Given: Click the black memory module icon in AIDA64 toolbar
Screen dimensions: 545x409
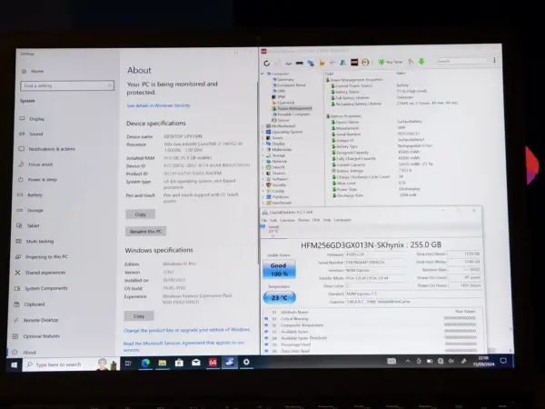Looking at the screenshot, I should [299, 63].
